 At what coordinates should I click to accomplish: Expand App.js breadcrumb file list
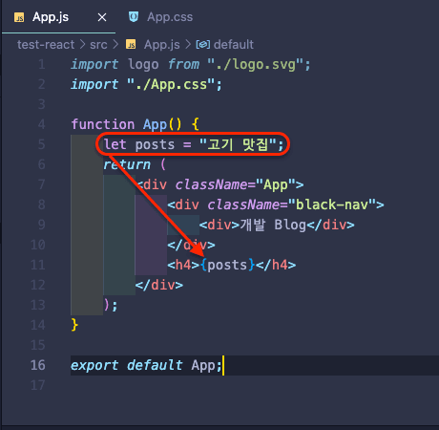161,45
